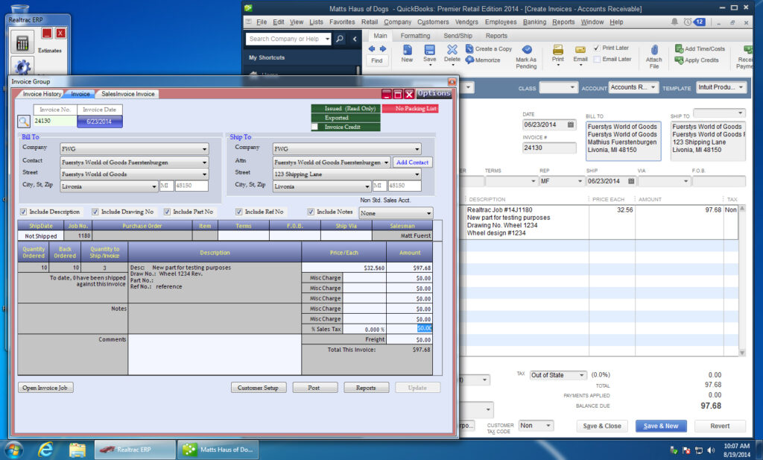Viewport: 763px width, 460px height.
Task: Expand the Bill To Contact dropdown
Action: pos(204,162)
